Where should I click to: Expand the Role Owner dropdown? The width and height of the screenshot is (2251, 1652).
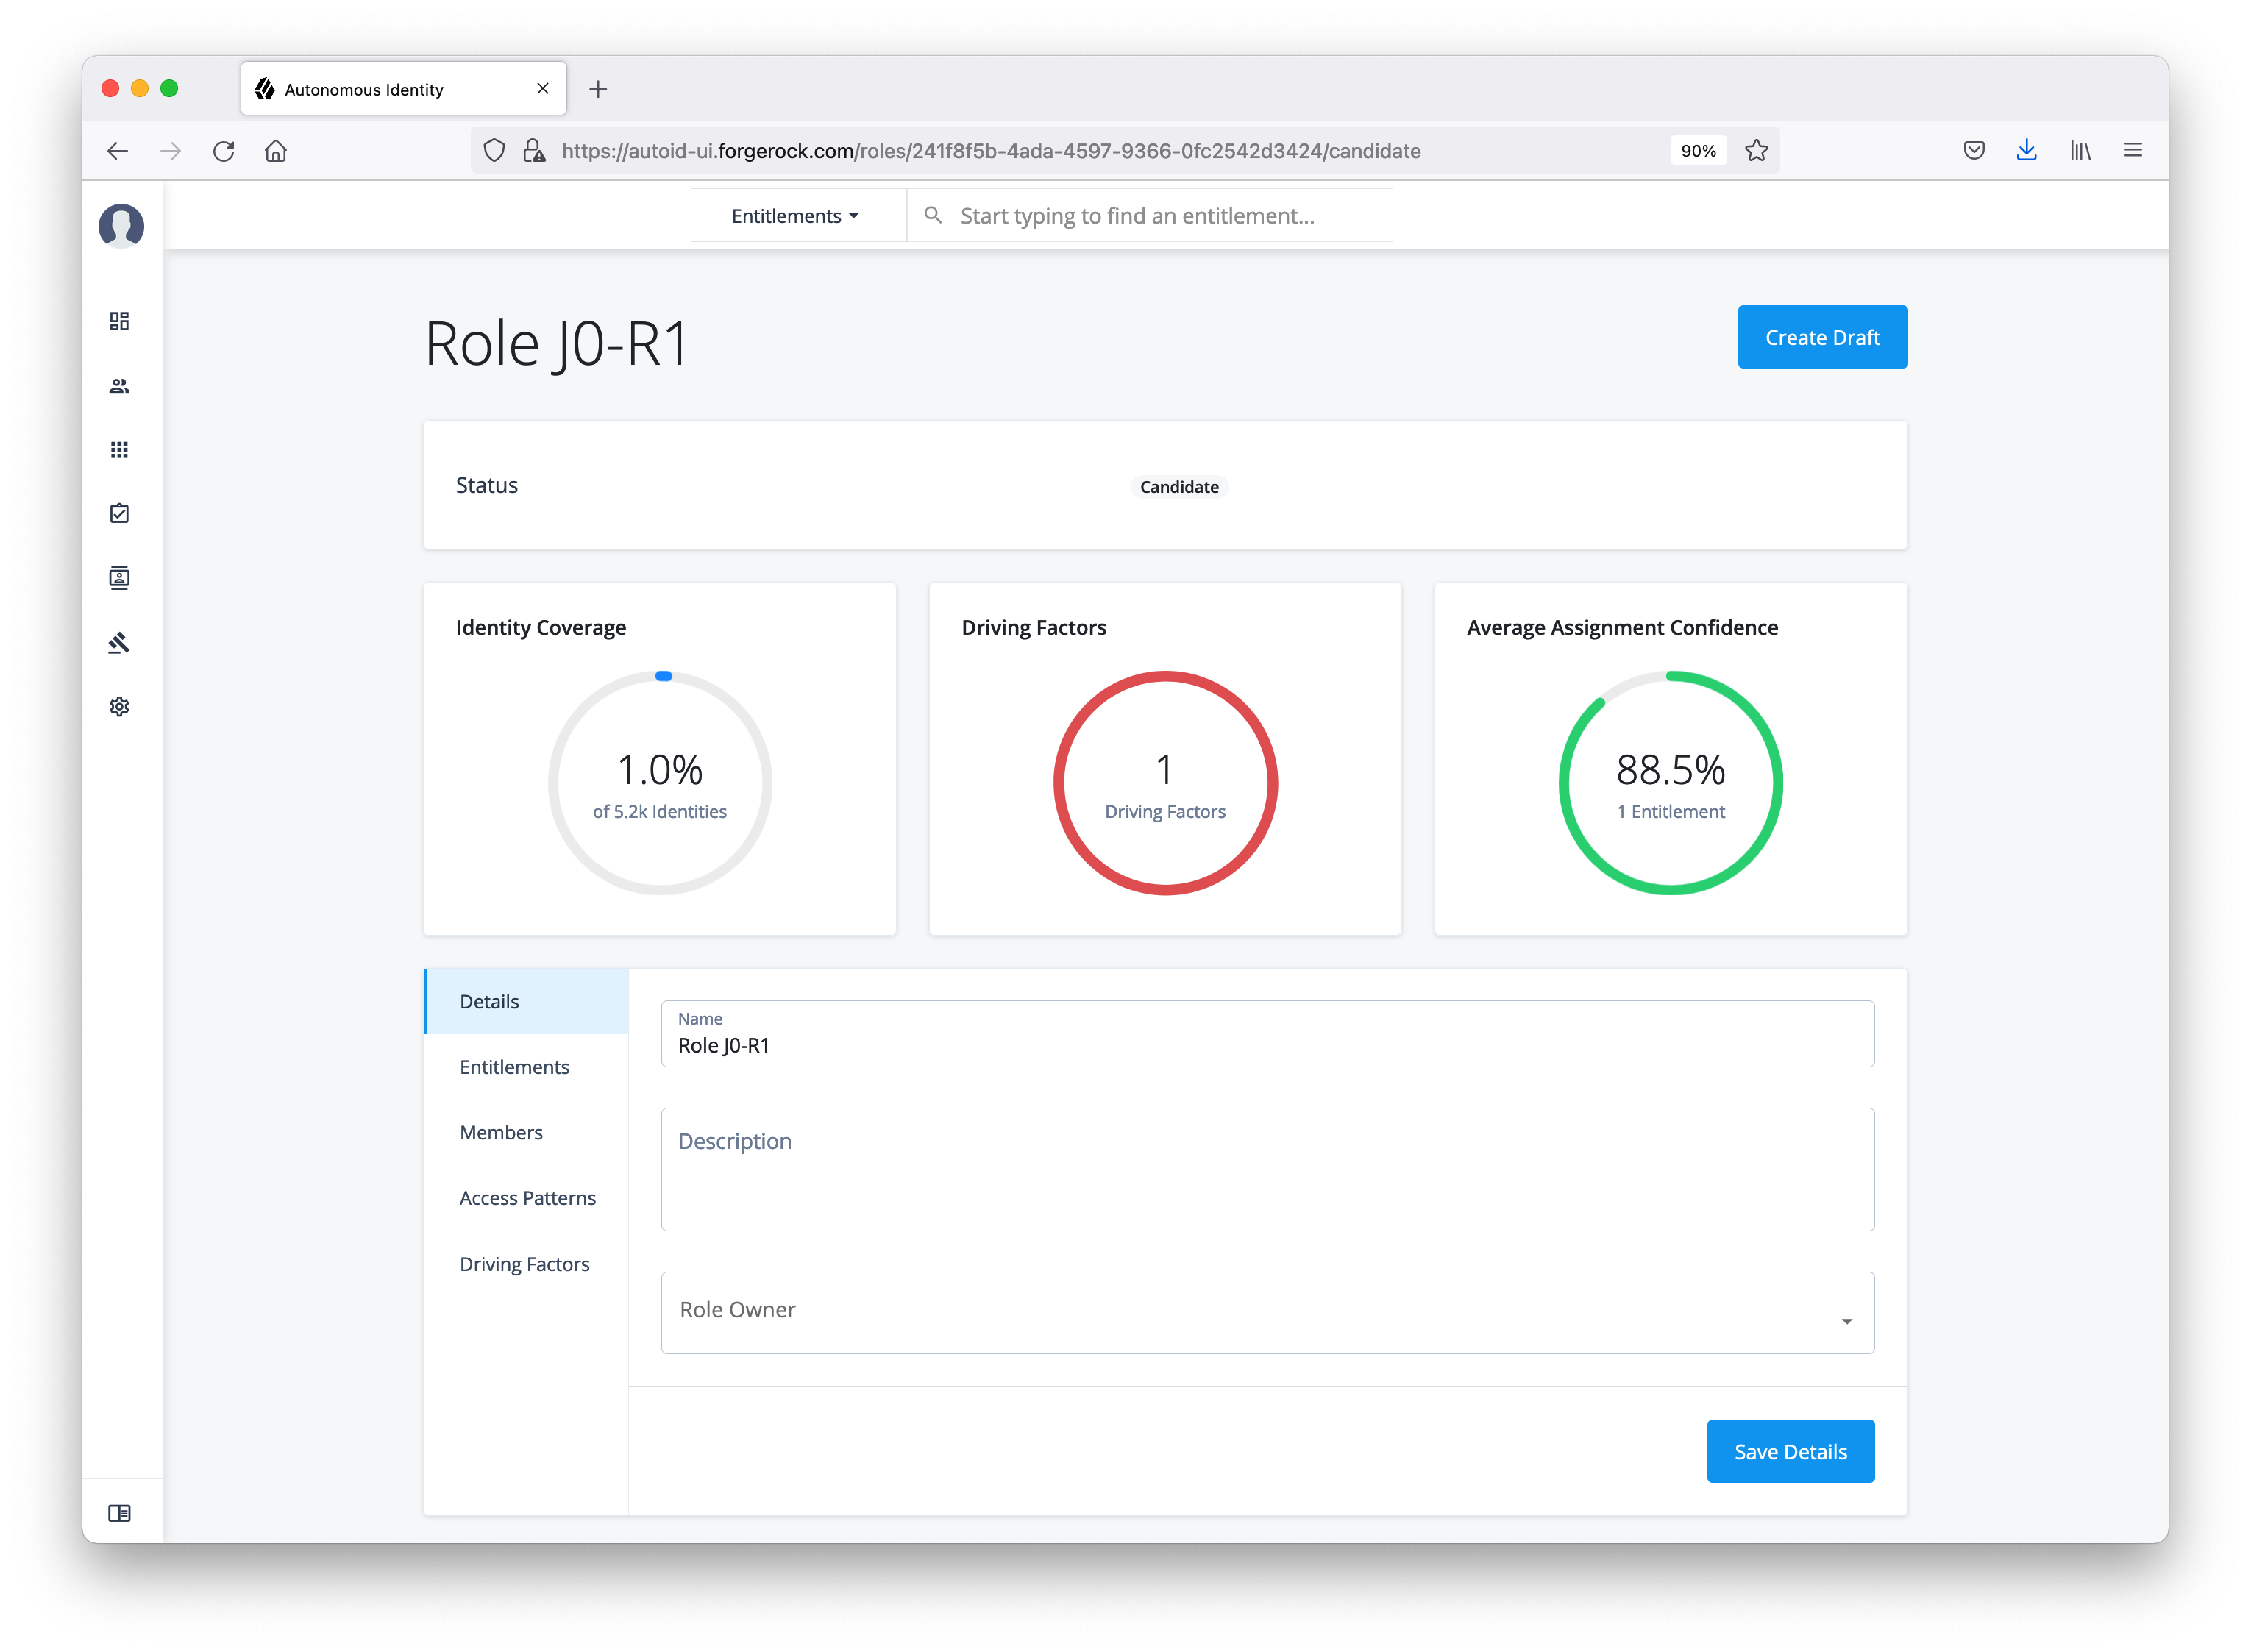pos(1266,1312)
